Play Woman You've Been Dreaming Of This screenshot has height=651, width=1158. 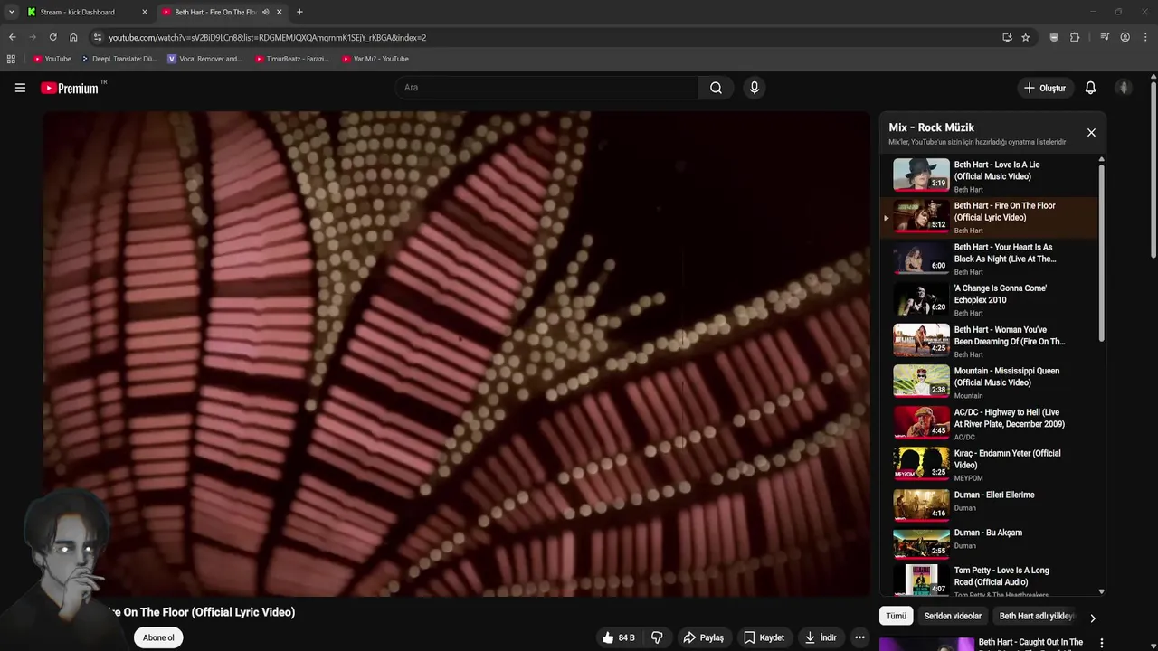(x=989, y=341)
